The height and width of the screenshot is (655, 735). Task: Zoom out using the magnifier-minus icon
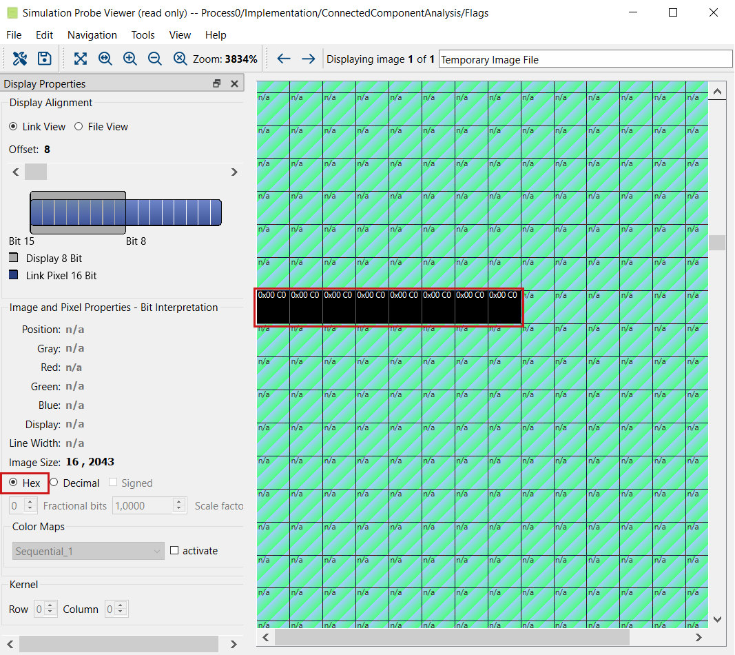pyautogui.click(x=154, y=59)
